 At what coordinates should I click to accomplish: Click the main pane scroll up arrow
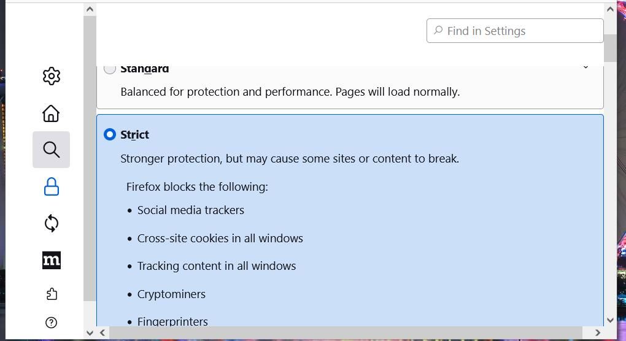click(x=610, y=9)
